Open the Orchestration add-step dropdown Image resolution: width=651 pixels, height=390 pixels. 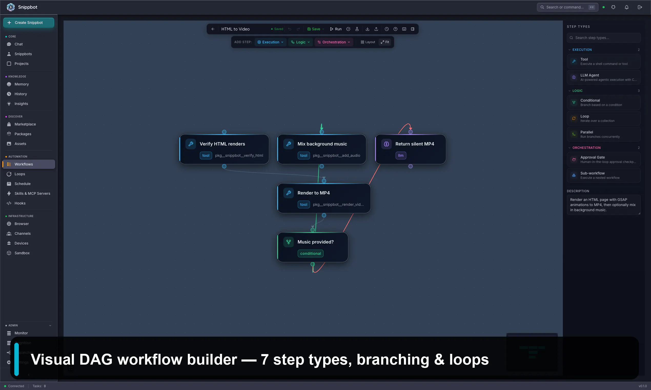(334, 42)
